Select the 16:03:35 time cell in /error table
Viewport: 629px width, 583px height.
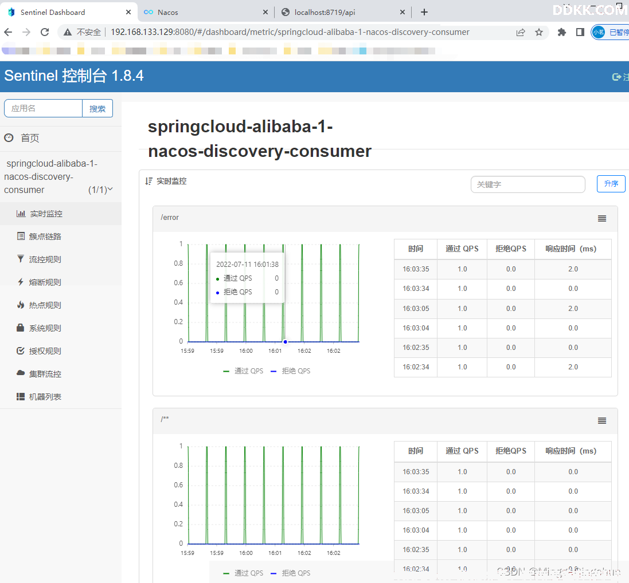[x=416, y=269]
